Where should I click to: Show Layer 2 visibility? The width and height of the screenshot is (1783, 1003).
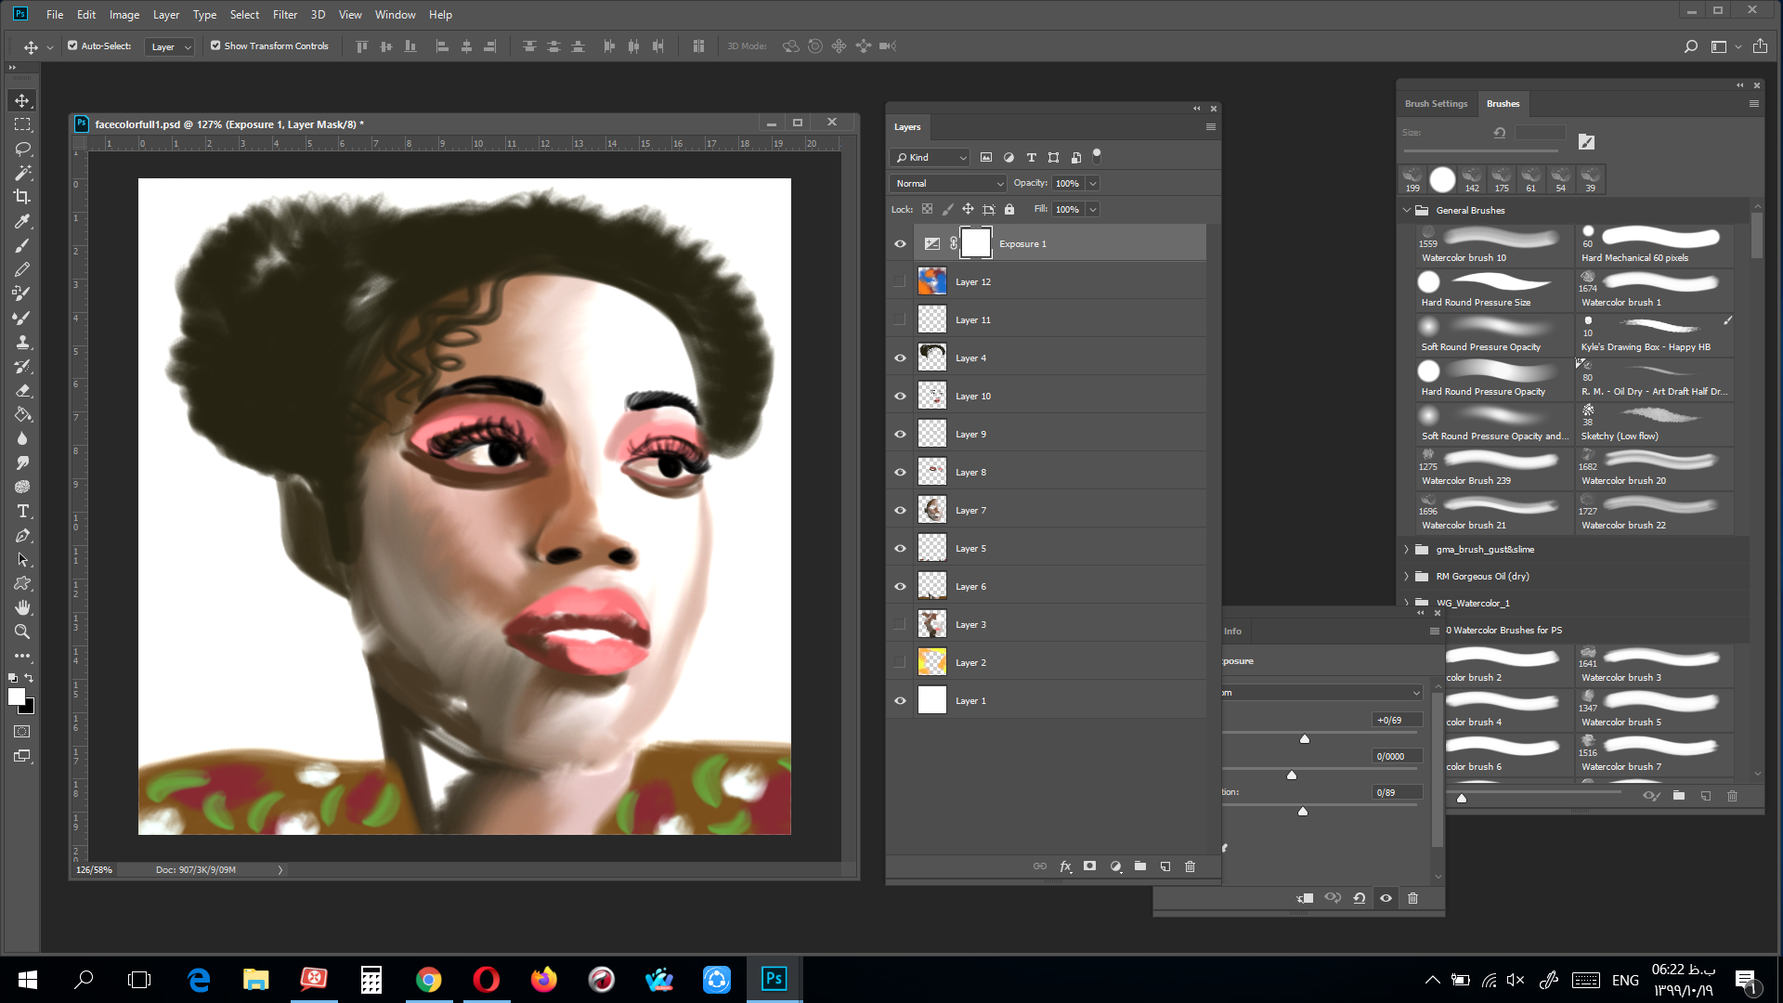pos(900,663)
